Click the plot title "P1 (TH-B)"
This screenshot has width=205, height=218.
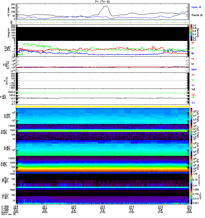[102, 2]
